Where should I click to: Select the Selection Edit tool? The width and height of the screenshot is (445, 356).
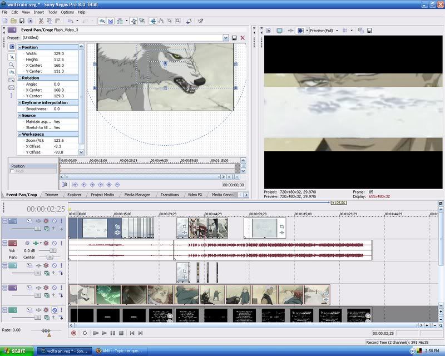pos(170,21)
